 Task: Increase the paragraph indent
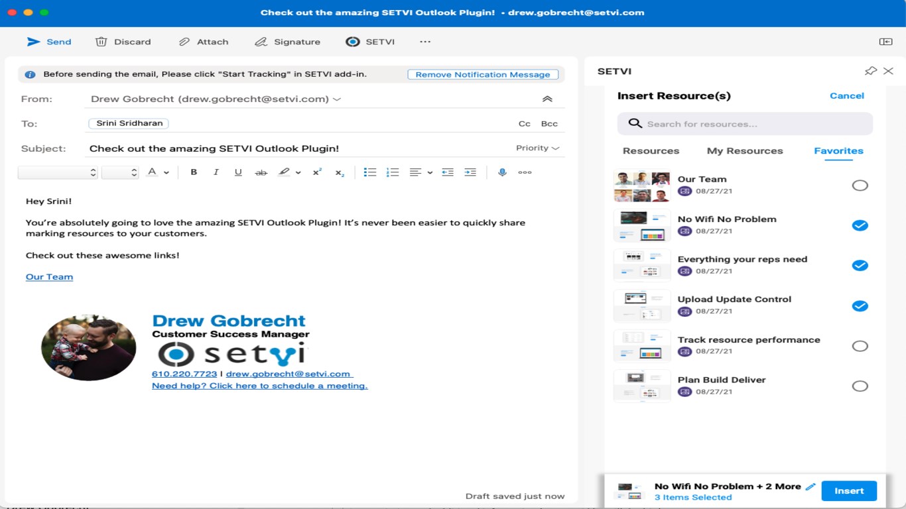coord(470,172)
